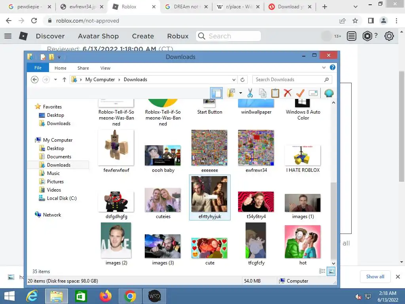The width and height of the screenshot is (405, 304).
Task: Select My Computer tree node
Action: pyautogui.click(x=58, y=140)
